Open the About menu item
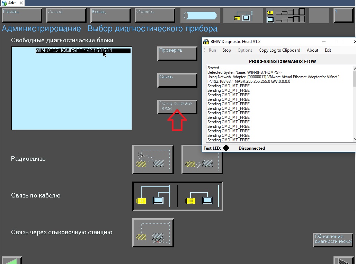Screen dimensions: 356x264 [312, 50]
